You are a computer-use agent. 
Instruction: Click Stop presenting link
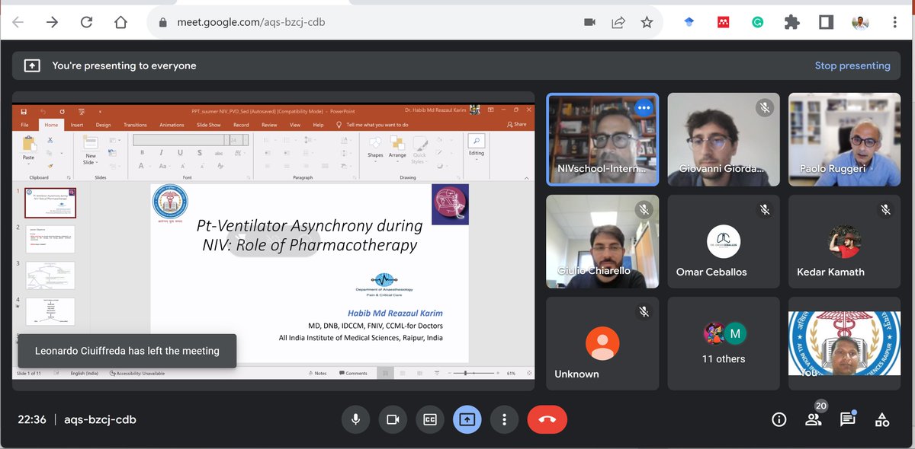(x=852, y=65)
